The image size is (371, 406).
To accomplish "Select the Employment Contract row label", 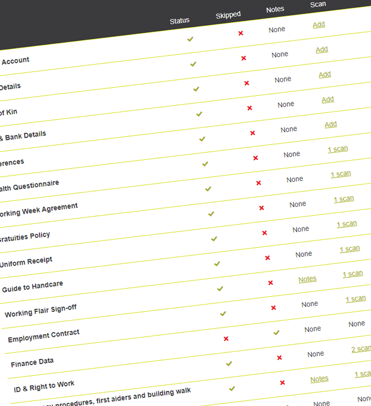I will [44, 336].
